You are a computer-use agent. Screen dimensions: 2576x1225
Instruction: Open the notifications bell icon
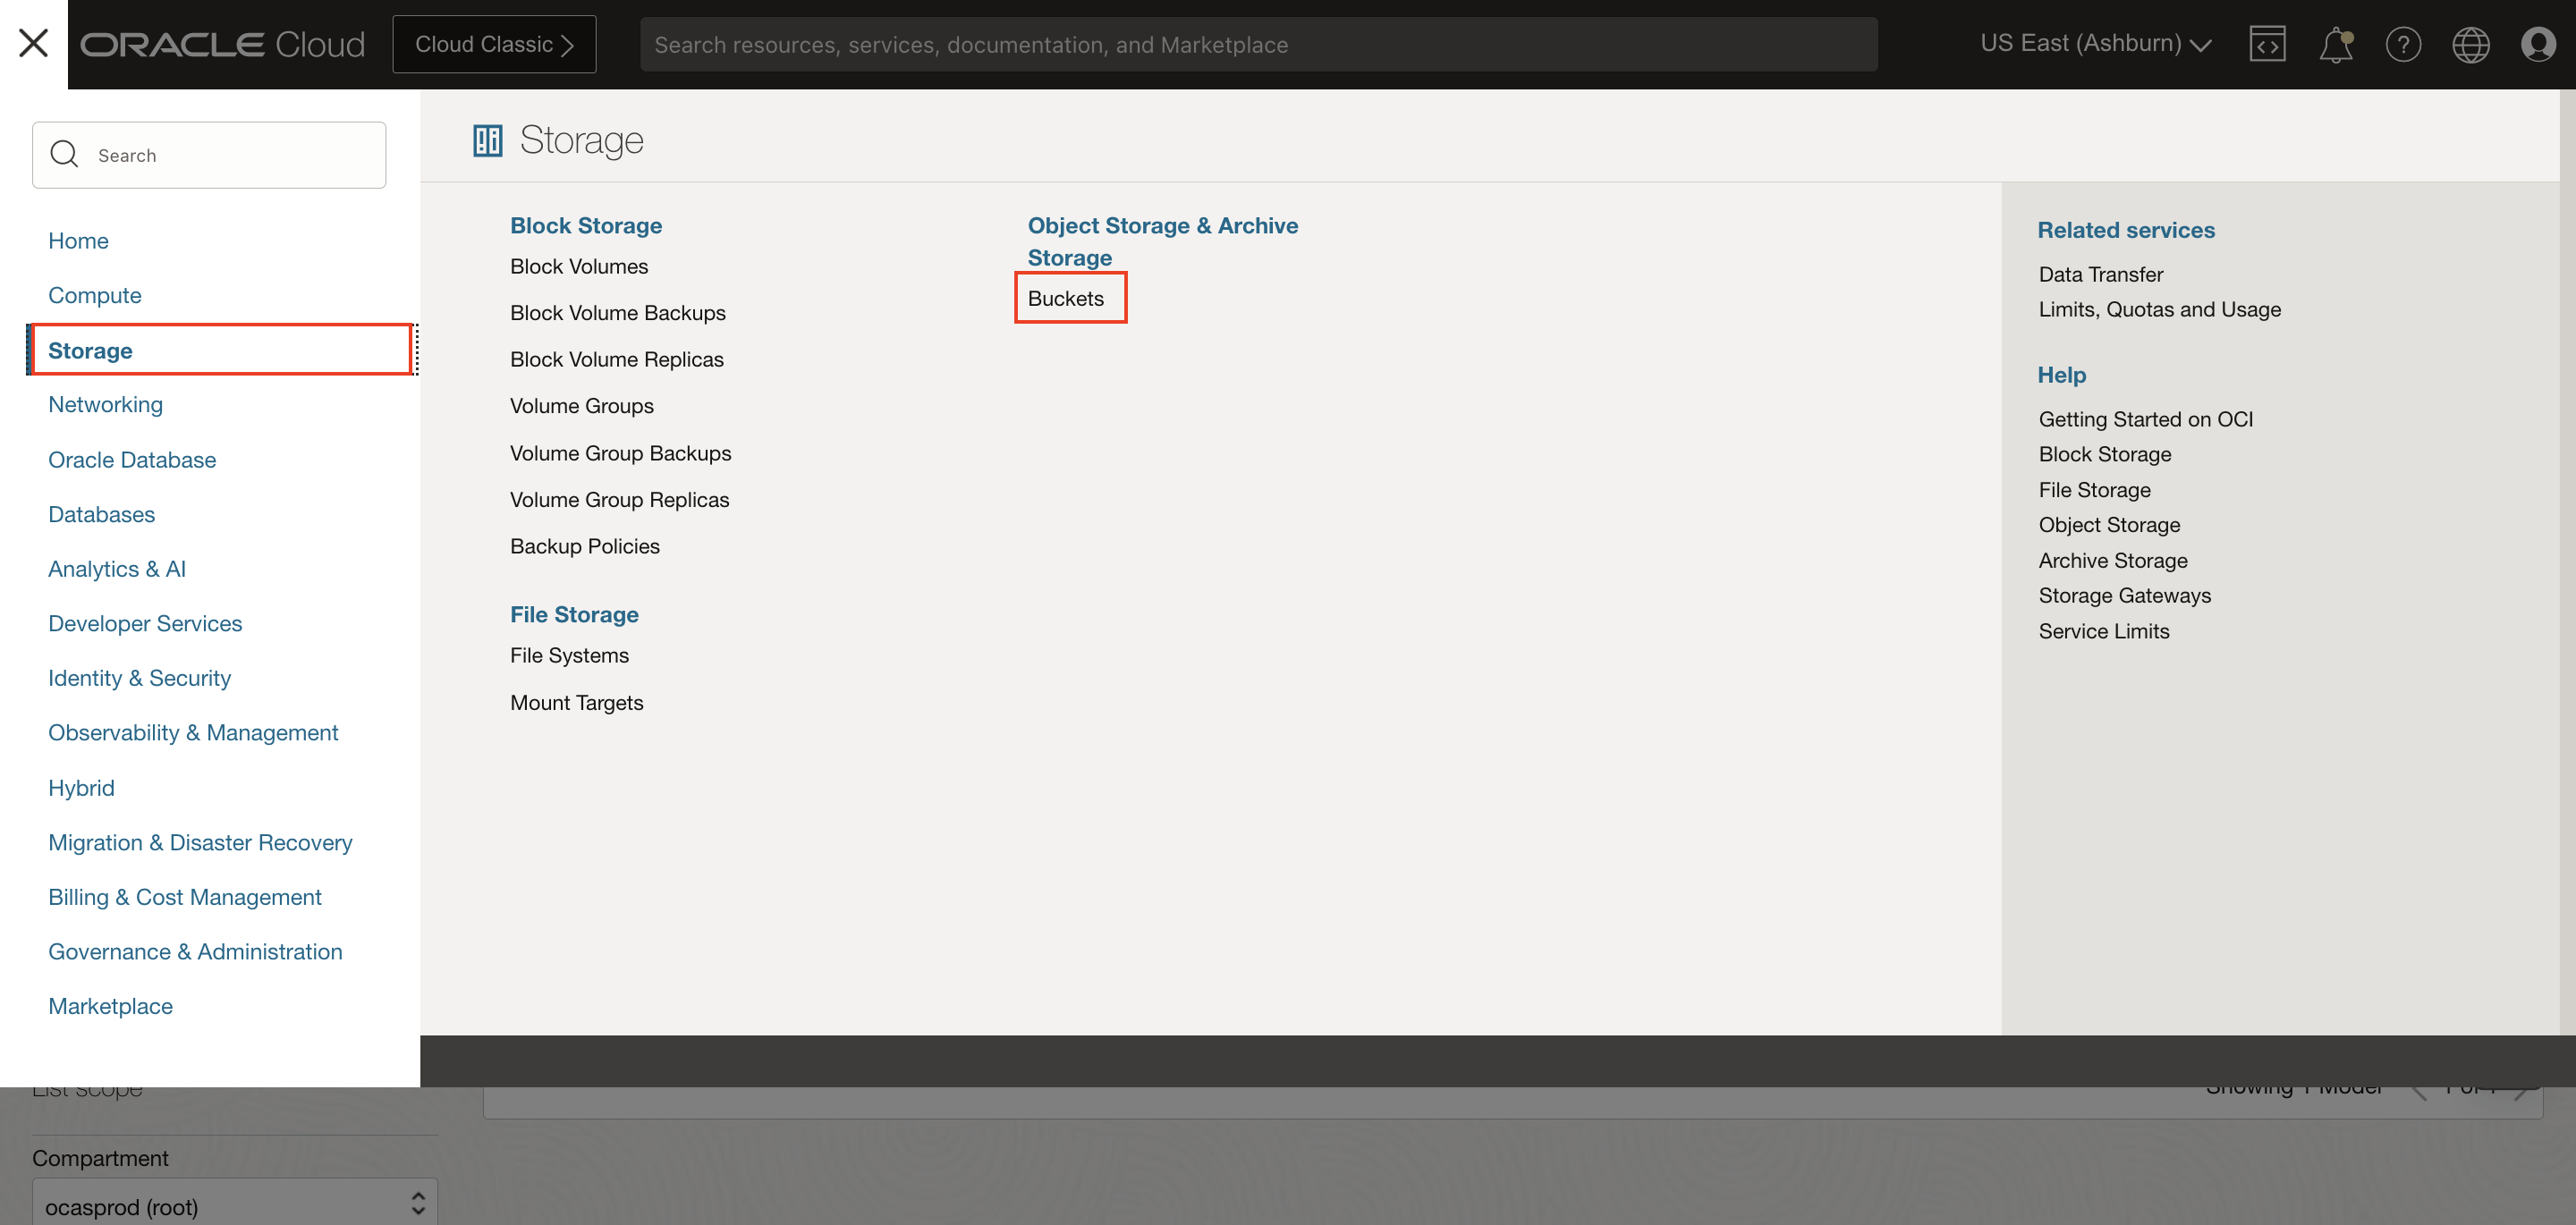coord(2336,44)
